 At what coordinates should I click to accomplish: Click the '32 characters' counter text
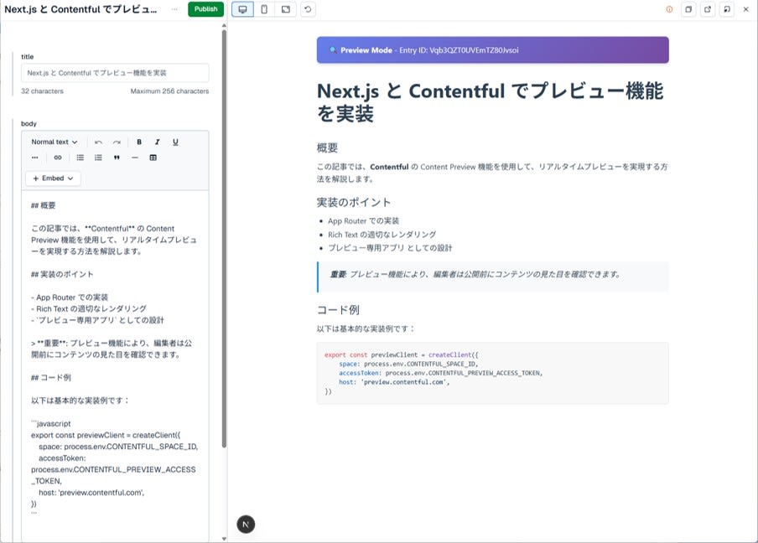coord(42,91)
